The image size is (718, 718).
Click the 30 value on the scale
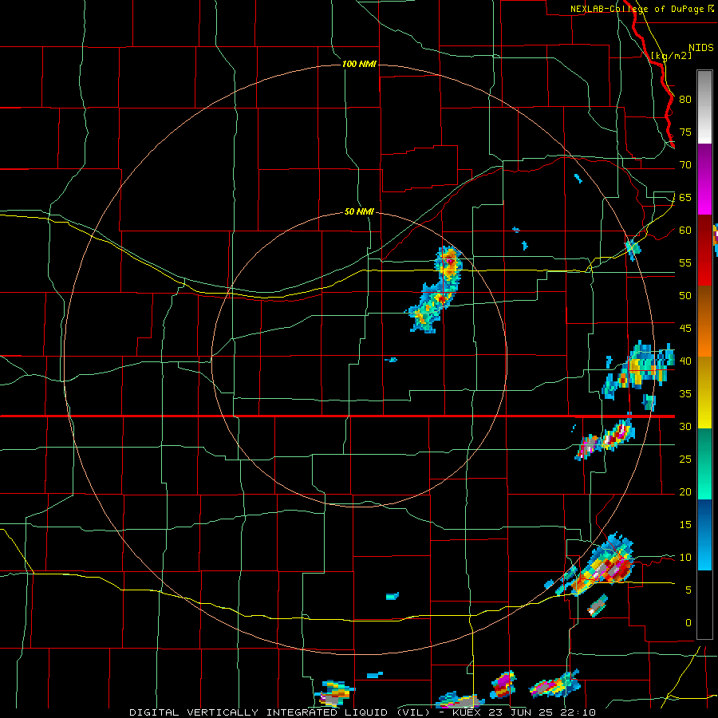[x=685, y=426]
